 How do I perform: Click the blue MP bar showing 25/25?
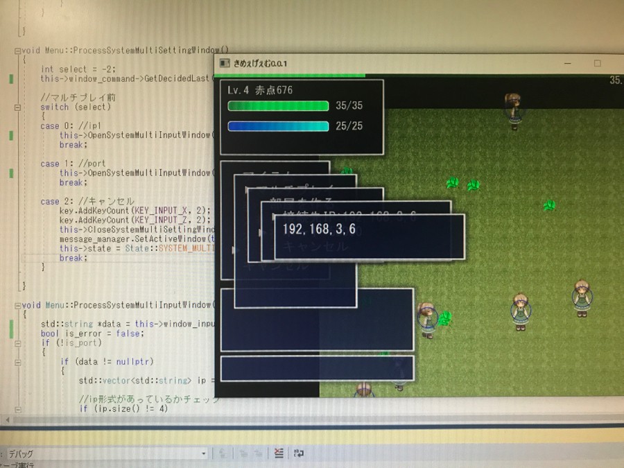[278, 126]
